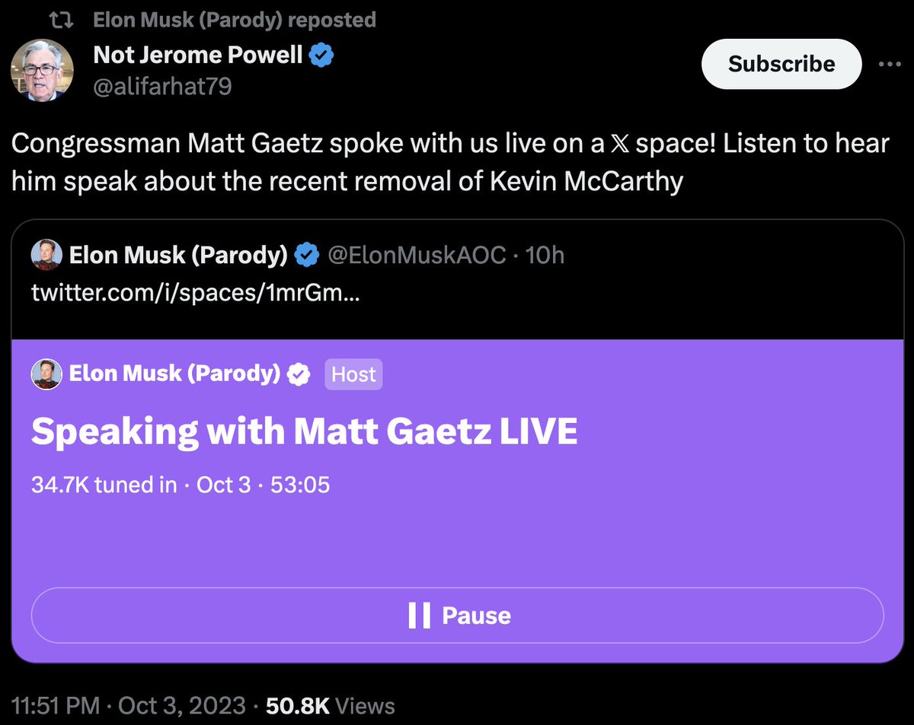The width and height of the screenshot is (914, 725).
Task: Open the 11:51 PM · Oct 3, 2023 timestamp
Action: click(129, 705)
